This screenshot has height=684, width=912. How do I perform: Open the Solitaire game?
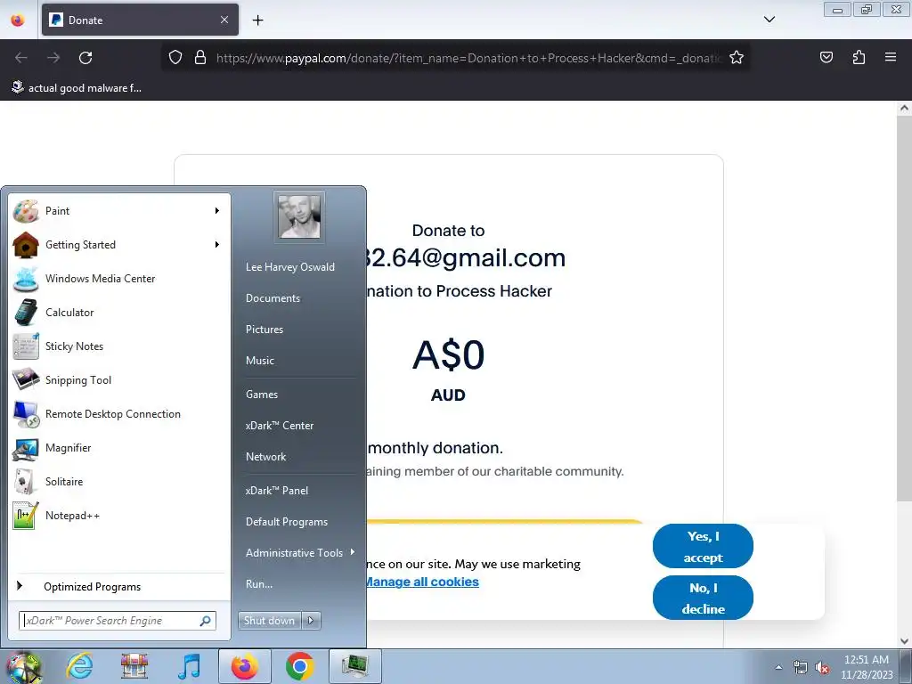tap(118, 481)
